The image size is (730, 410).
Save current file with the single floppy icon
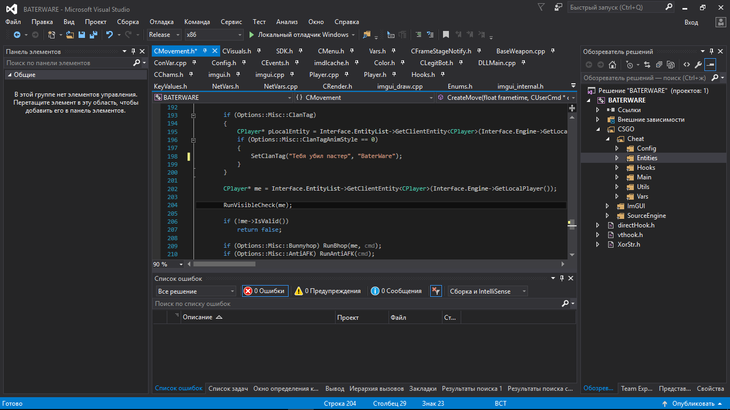click(x=82, y=35)
